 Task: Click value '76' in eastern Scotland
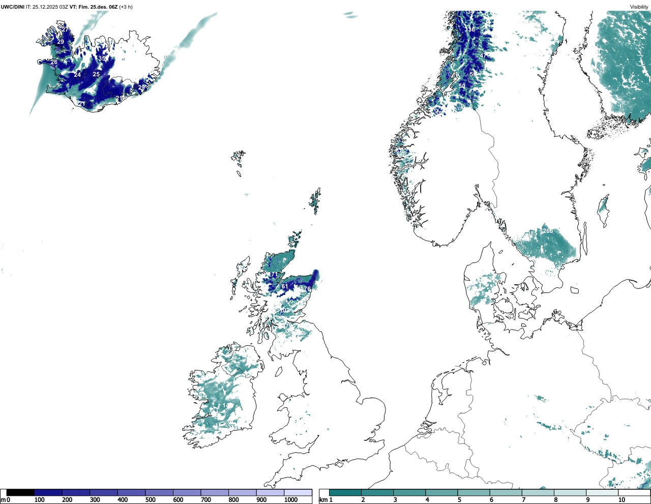tap(307, 289)
